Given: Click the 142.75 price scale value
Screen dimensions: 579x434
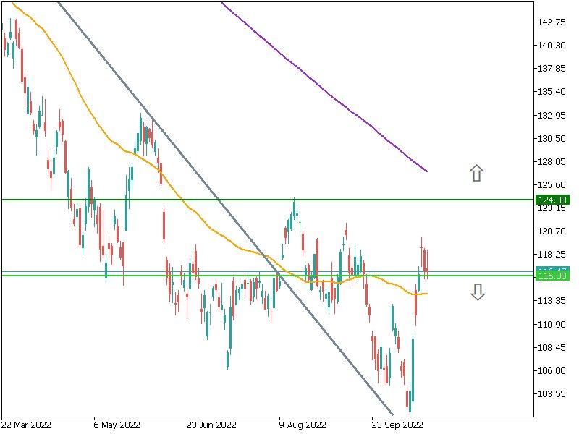Looking at the screenshot, I should (551, 22).
